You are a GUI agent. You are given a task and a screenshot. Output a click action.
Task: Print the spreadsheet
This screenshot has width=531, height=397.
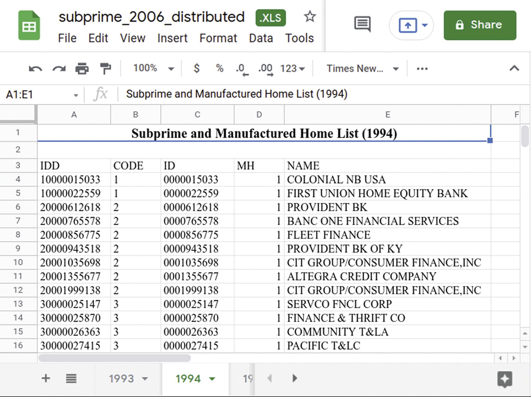pyautogui.click(x=82, y=68)
